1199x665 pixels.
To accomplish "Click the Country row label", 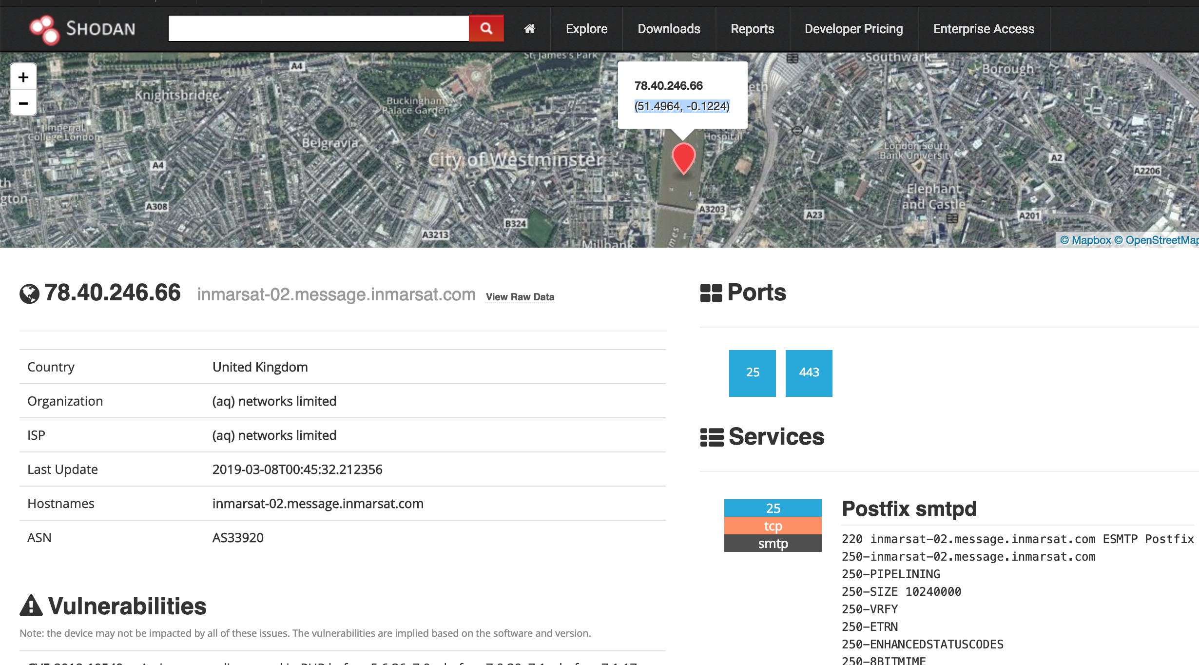I will point(51,367).
